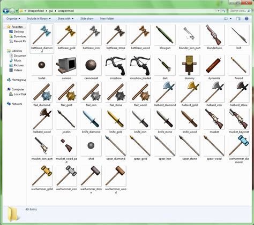The height and width of the screenshot is (225, 254).
Task: Select the firerod image file
Action: pos(238,67)
